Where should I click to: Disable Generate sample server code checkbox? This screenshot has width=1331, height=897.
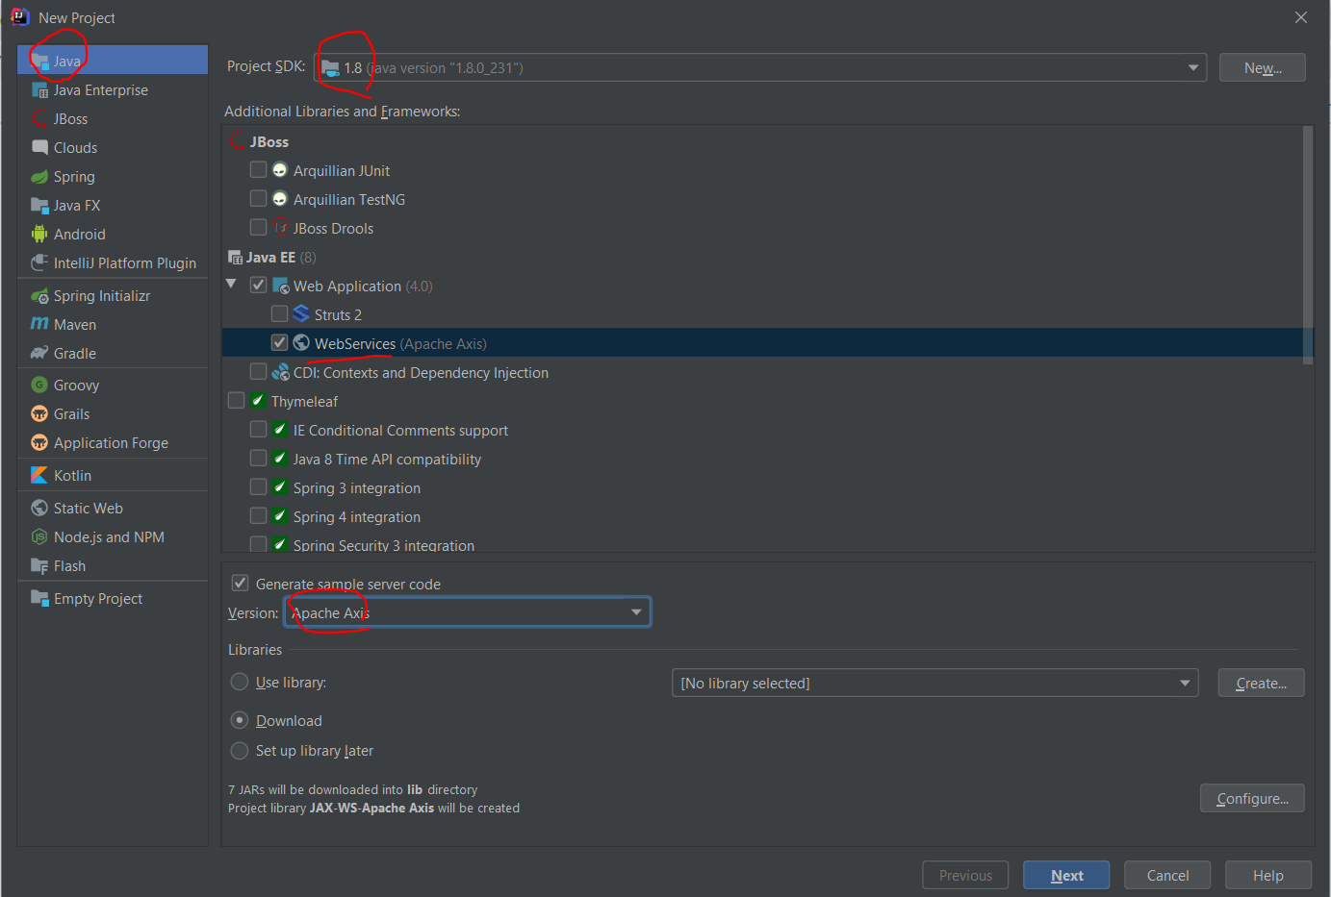tap(241, 583)
